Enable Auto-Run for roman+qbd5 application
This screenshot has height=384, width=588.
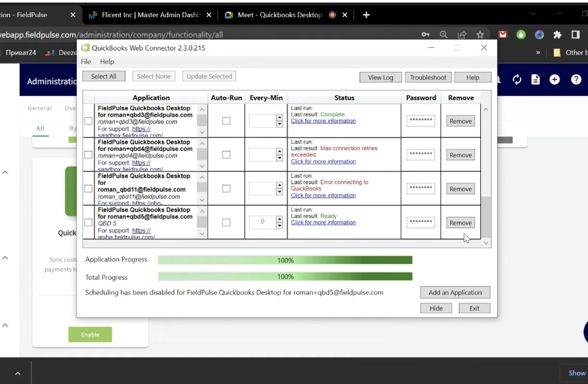point(226,222)
